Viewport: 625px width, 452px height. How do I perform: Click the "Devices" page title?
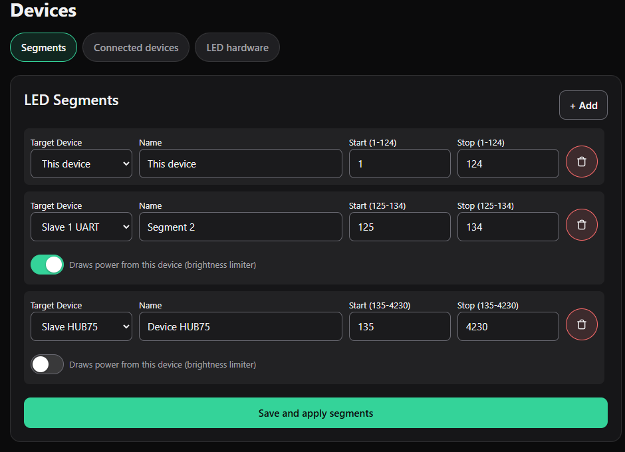pyautogui.click(x=43, y=10)
